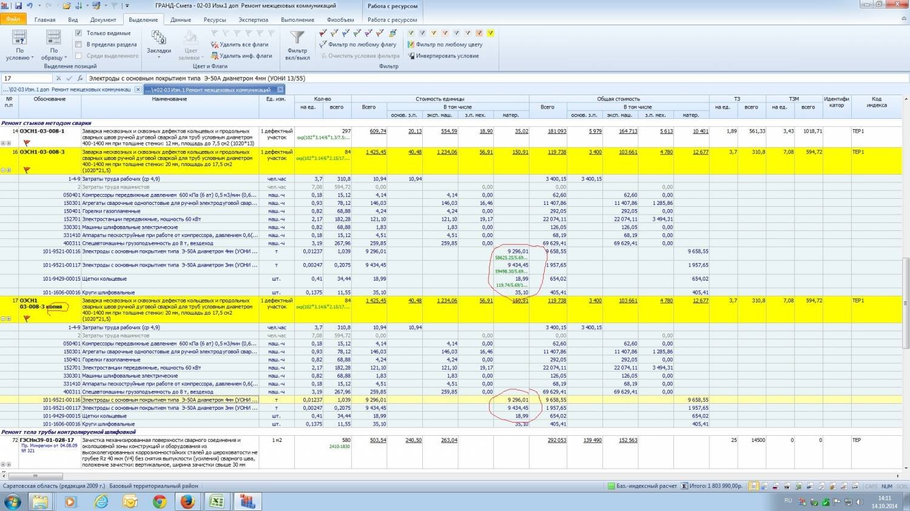This screenshot has width=910, height=511.
Task: Collapse row 17 resources with minus box
Action: [x=3, y=319]
